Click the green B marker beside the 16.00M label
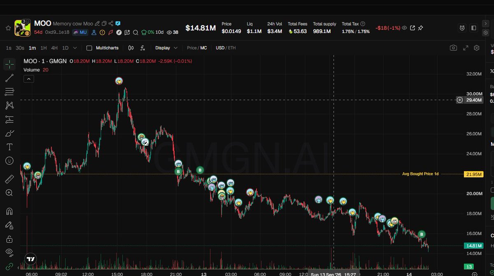The image size is (494, 276). [x=422, y=234]
